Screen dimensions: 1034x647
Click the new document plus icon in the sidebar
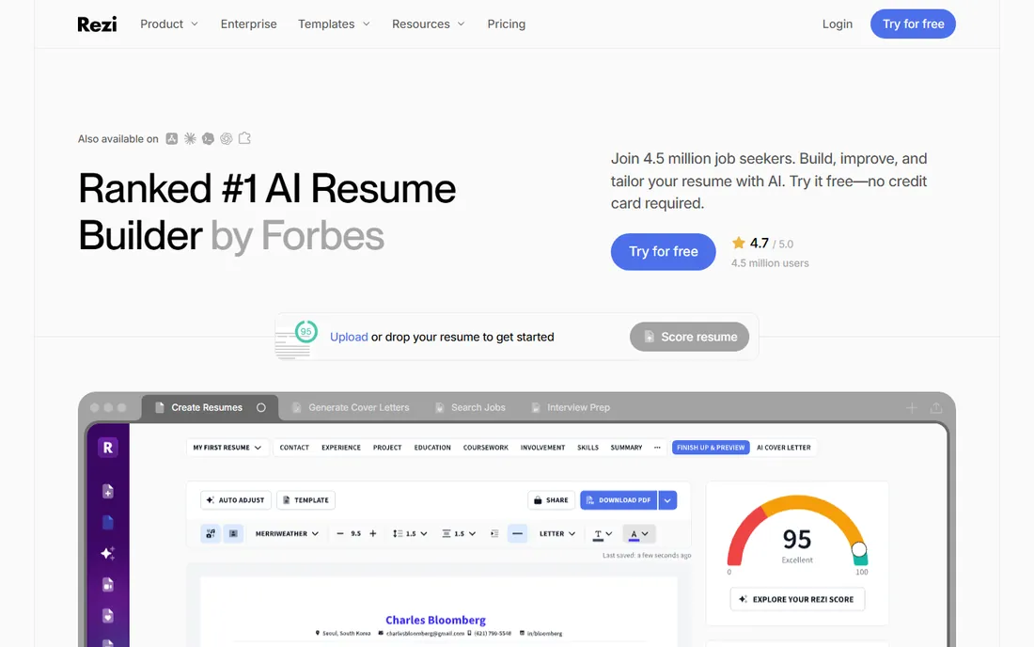click(108, 491)
